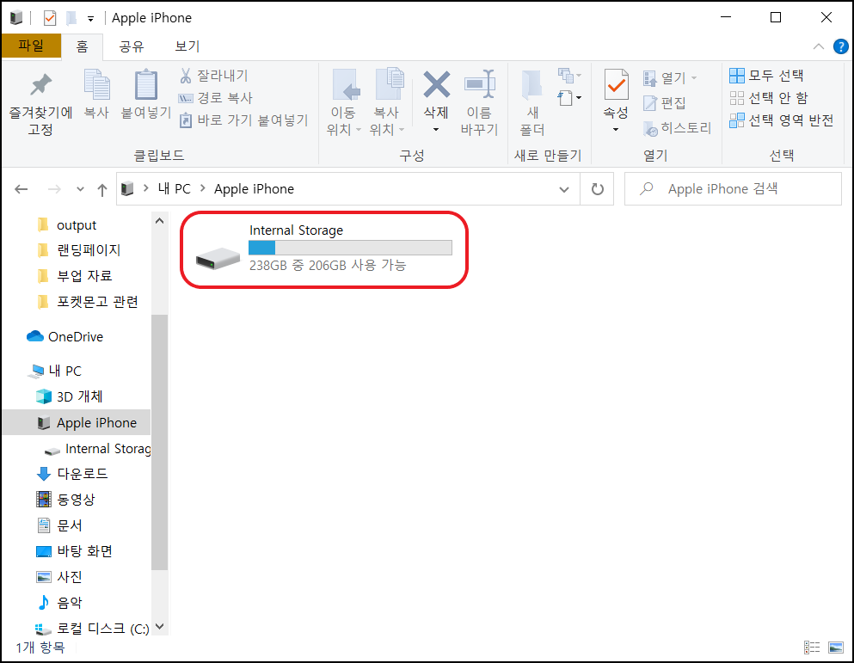Click 선택 안 함 (Select none)

click(769, 98)
